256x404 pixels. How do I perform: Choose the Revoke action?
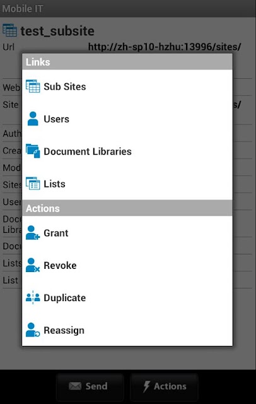pos(127,265)
